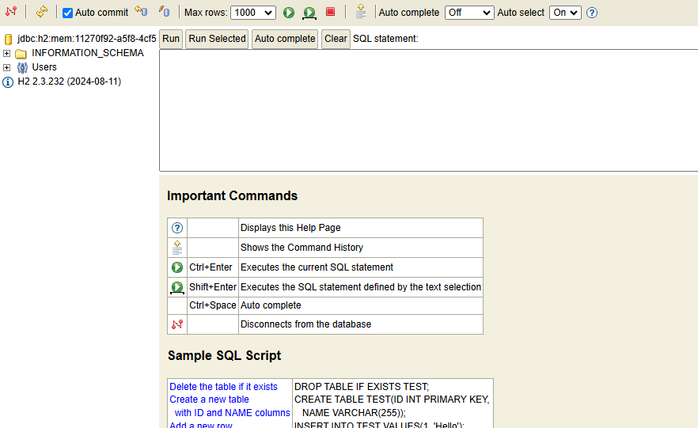Click the 'Disconnects from the database' text
Viewport: 698px width, 428px height.
(305, 324)
